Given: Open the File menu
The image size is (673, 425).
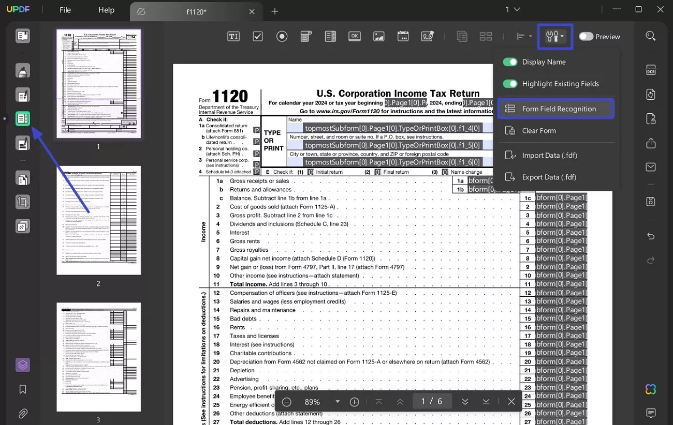Looking at the screenshot, I should pos(65,10).
